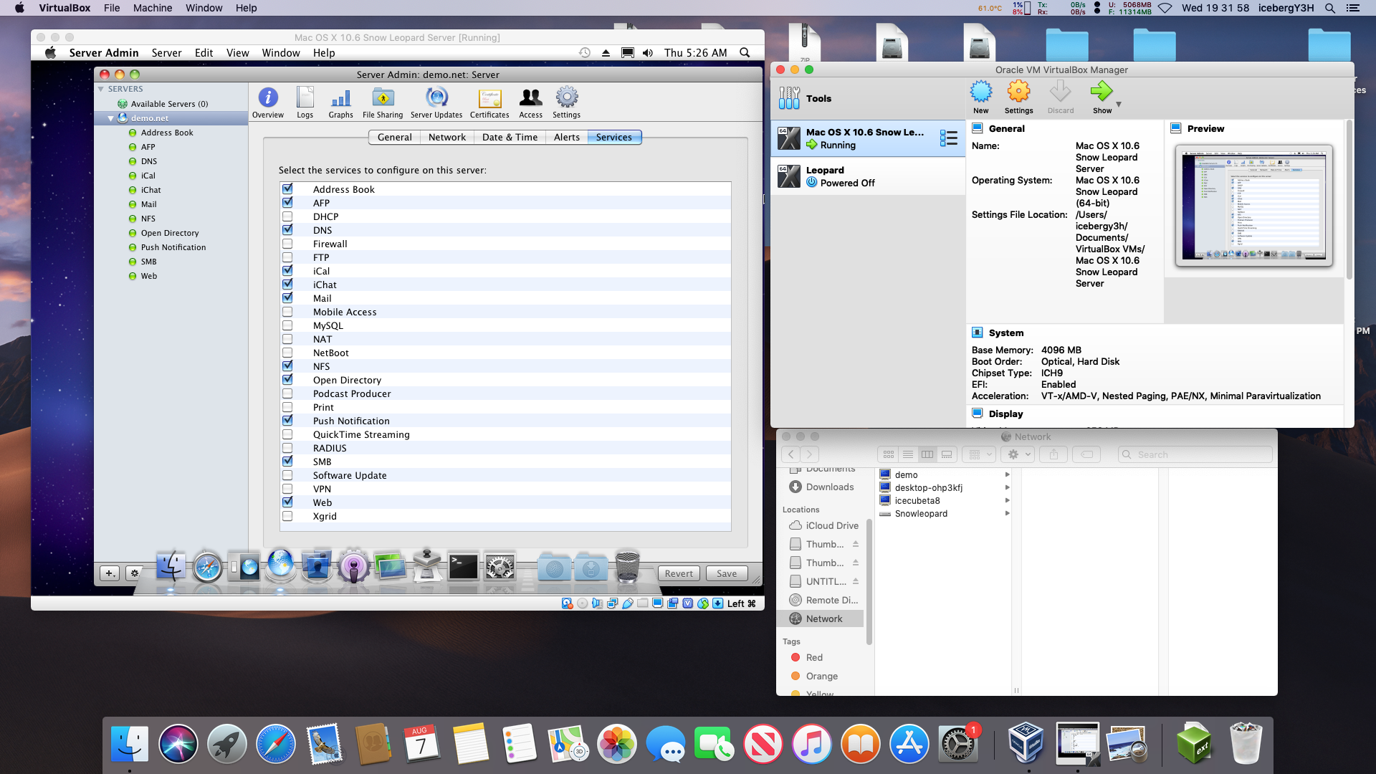
Task: Select Leopard VM in VirtualBox list
Action: pos(868,176)
